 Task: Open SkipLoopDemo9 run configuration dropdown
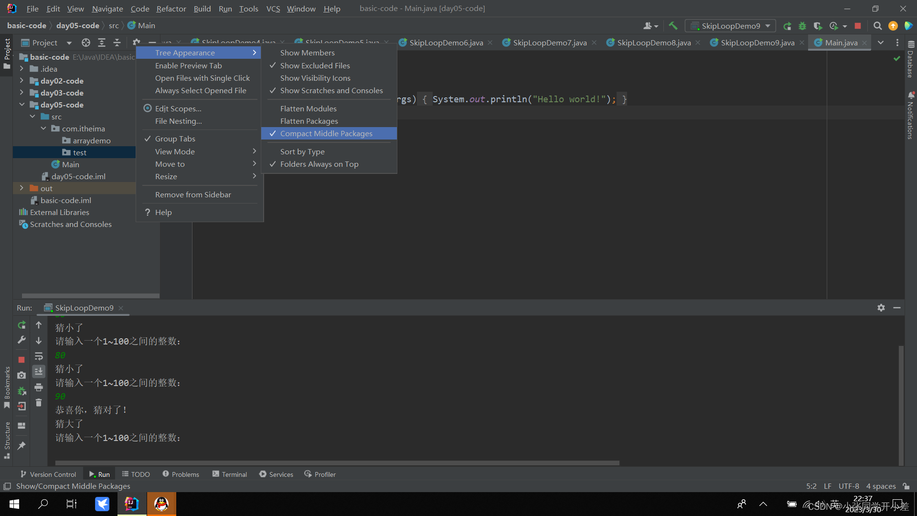coord(731,26)
